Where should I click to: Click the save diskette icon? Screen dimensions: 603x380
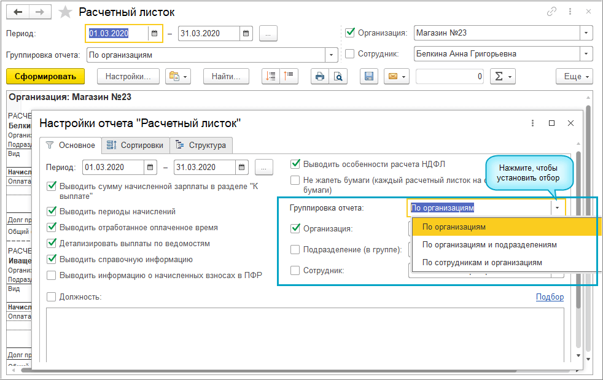(369, 77)
